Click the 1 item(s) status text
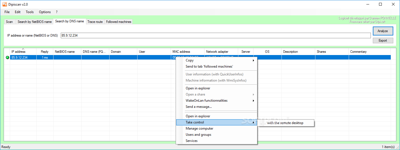The height and width of the screenshot is (150, 400). [388, 147]
